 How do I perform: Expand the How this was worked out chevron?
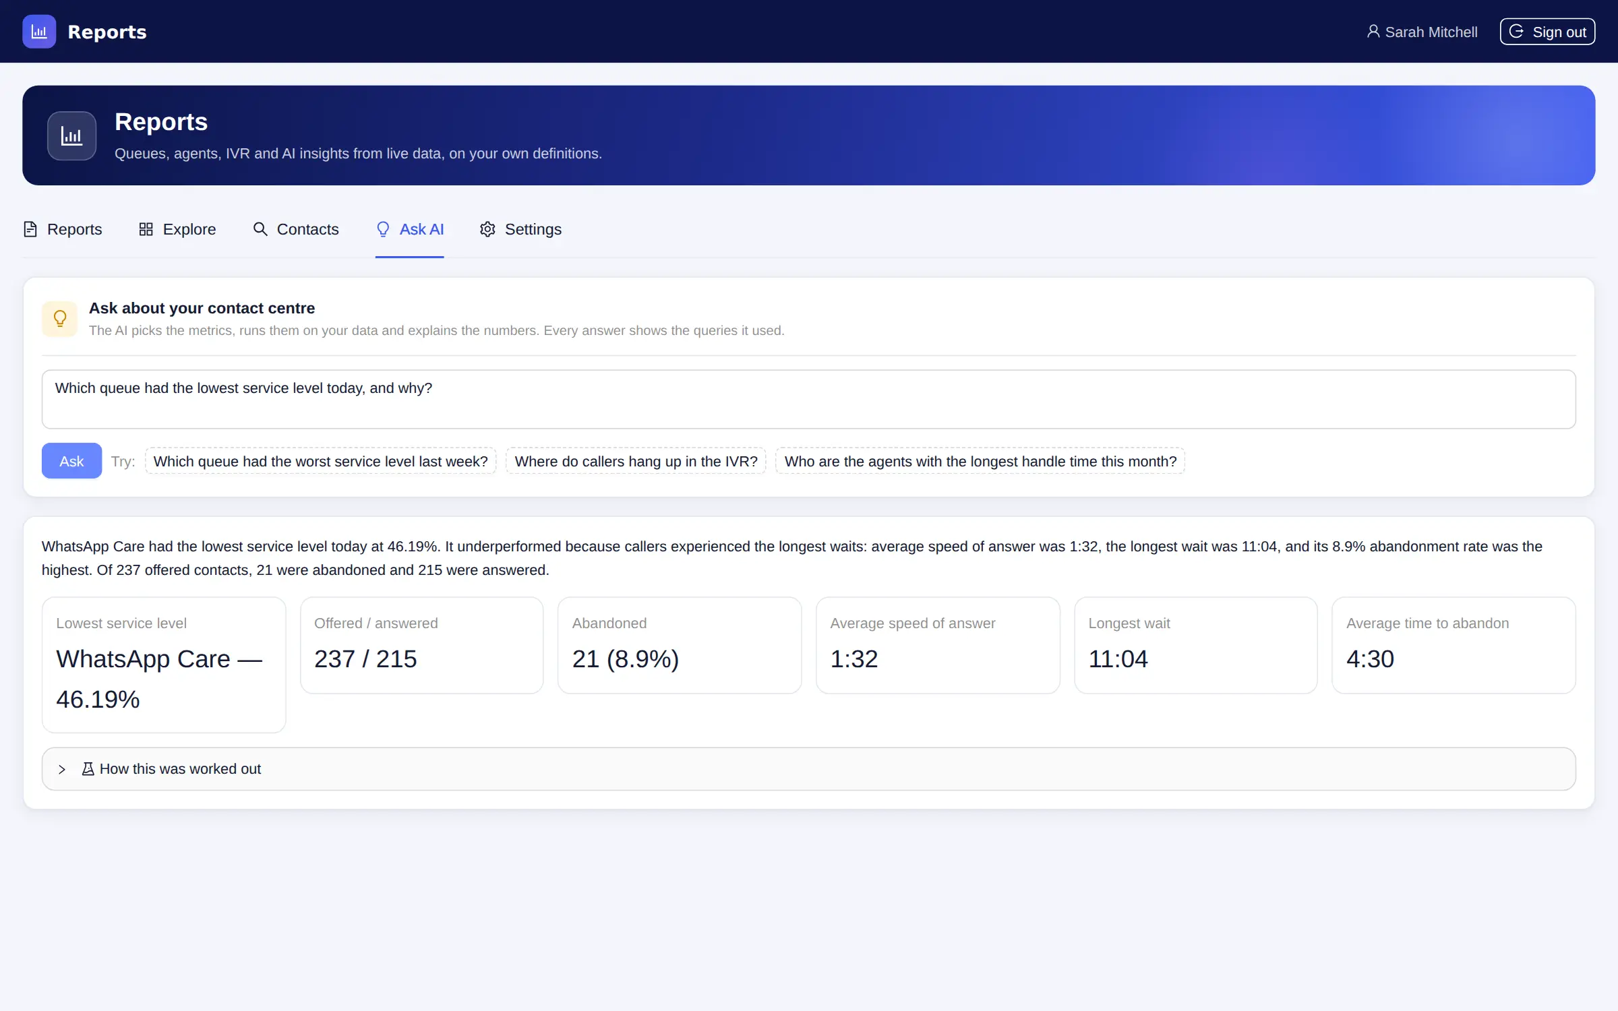(x=62, y=769)
